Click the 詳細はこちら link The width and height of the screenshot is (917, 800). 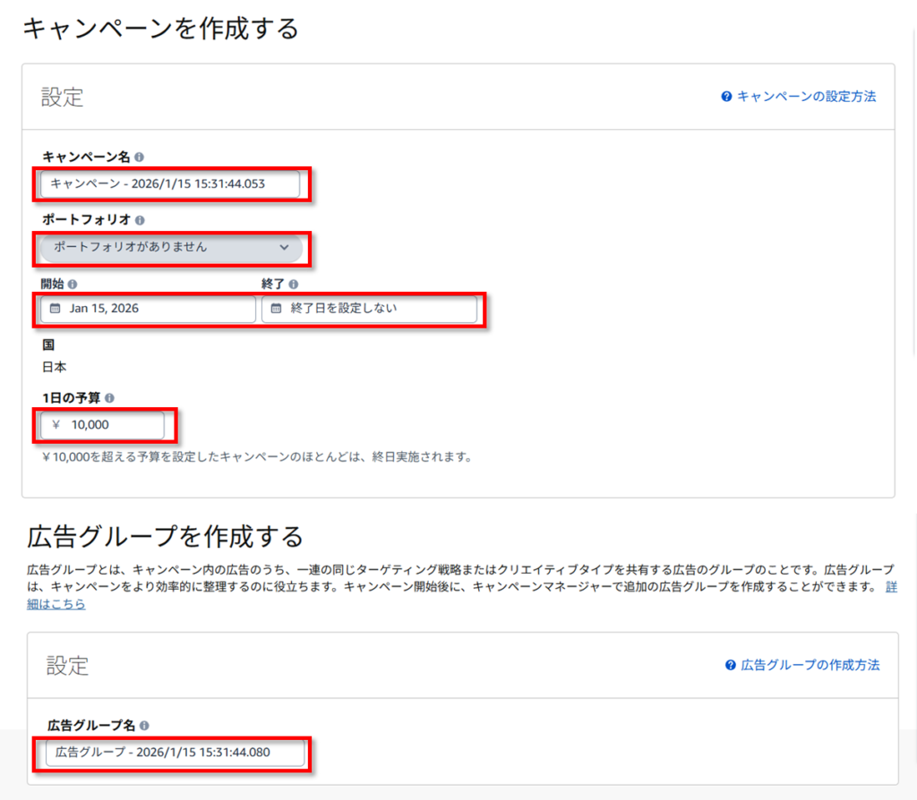click(54, 604)
